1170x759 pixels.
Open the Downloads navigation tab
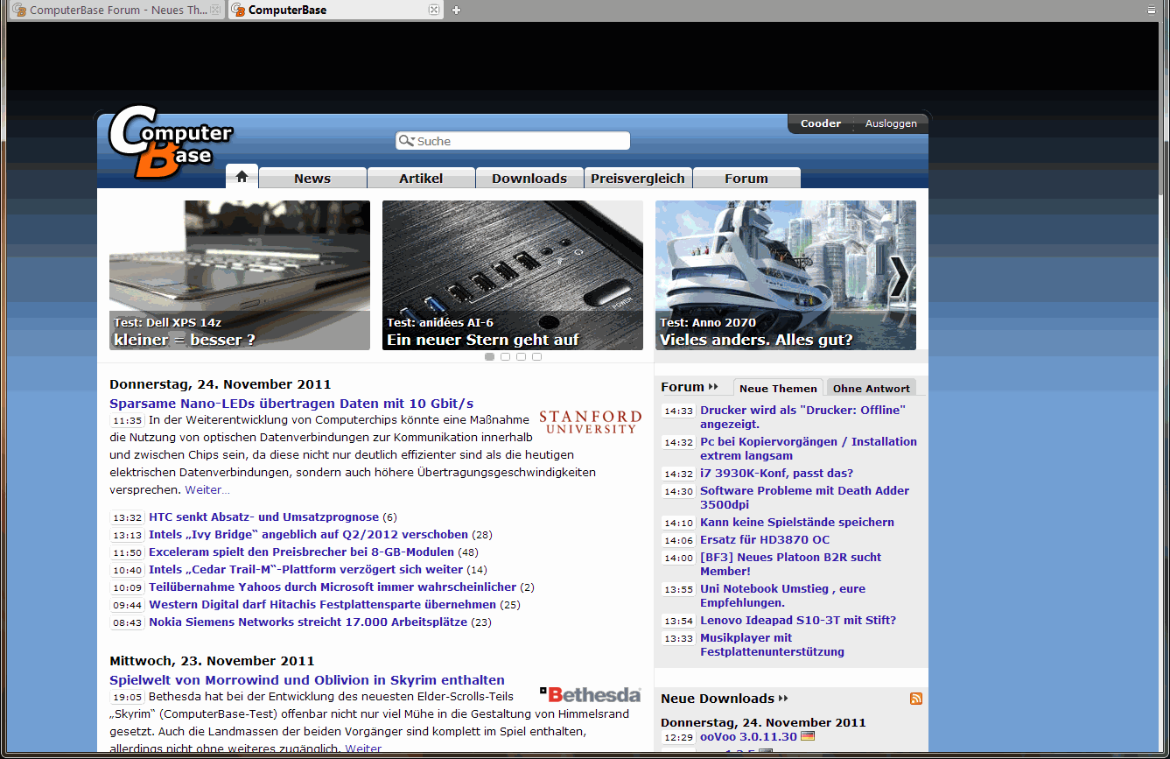529,178
